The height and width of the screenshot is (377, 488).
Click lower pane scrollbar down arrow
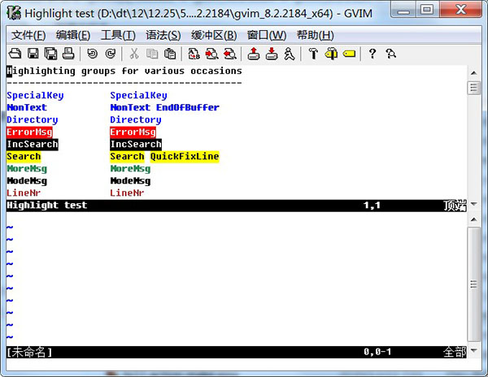pos(473,350)
